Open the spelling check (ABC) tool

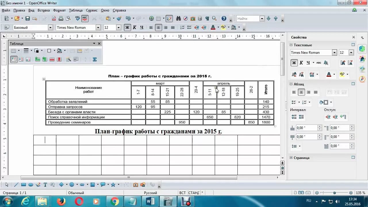pos(77,18)
